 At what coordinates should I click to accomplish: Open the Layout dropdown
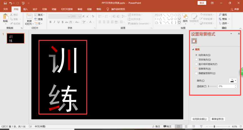click(x=40, y=15)
